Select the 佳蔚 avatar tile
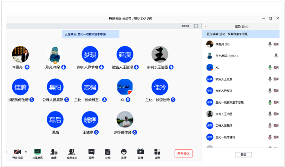285x167 pixels. (20, 87)
